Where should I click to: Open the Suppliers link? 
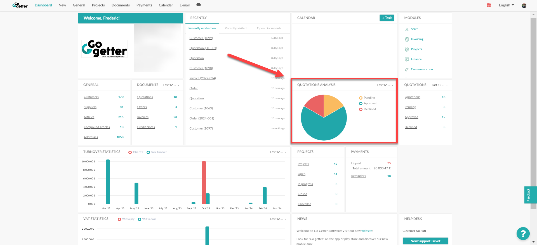coord(90,107)
